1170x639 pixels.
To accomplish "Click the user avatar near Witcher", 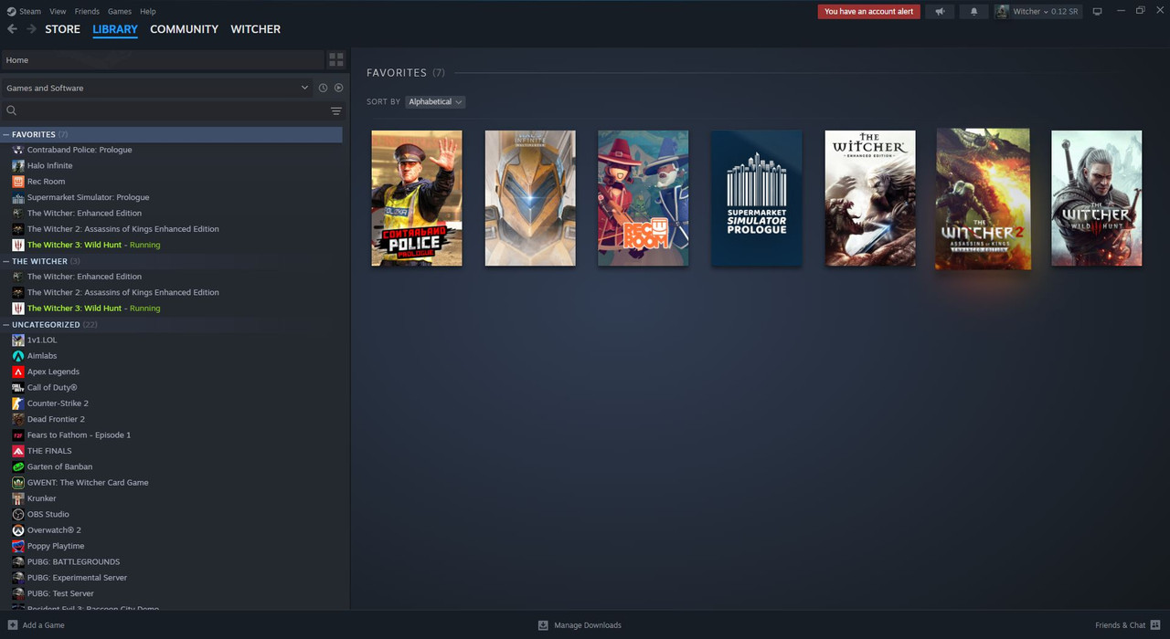I will [1002, 11].
